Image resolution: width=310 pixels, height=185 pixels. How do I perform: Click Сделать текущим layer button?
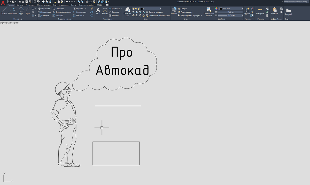[154, 12]
